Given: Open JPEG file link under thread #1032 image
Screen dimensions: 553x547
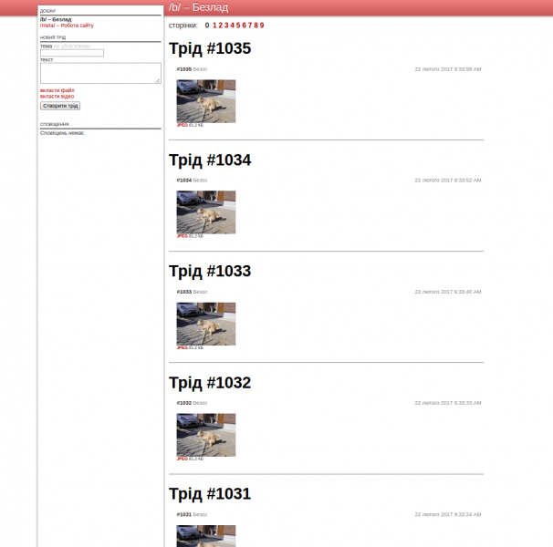Looking at the screenshot, I should [x=182, y=459].
